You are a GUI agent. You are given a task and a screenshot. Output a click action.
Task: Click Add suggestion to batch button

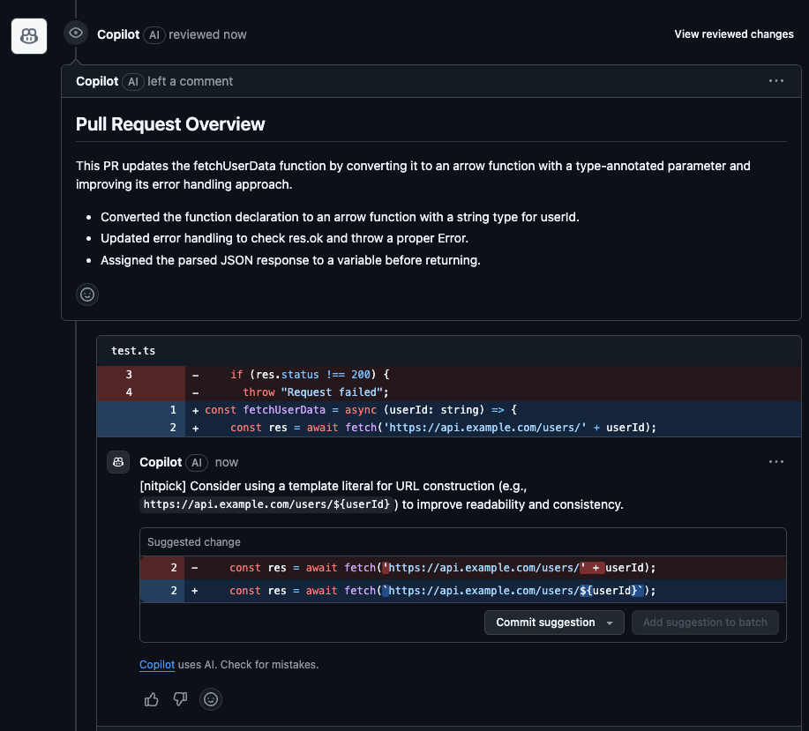705,623
